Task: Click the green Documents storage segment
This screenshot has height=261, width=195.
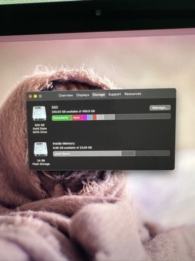Action: (62, 118)
